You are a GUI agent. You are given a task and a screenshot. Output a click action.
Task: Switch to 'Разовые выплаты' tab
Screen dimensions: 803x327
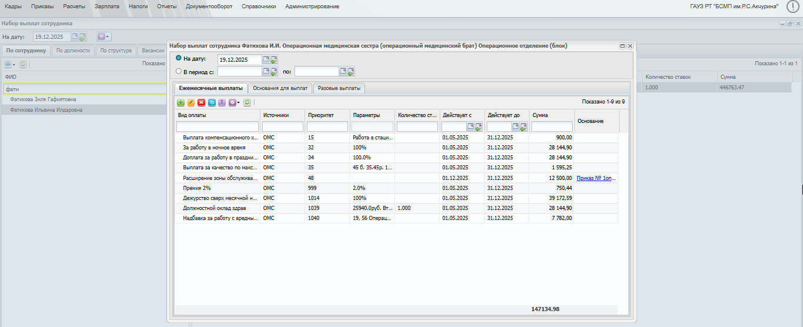point(339,88)
